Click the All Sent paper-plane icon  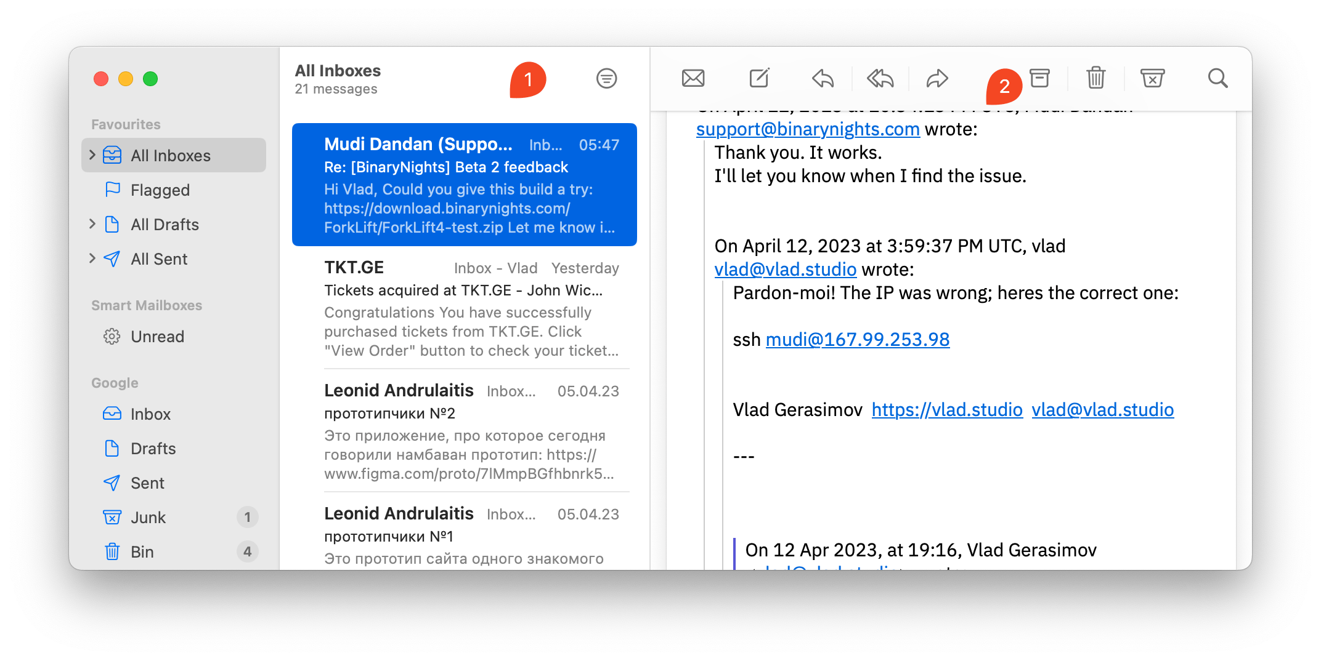click(x=112, y=258)
